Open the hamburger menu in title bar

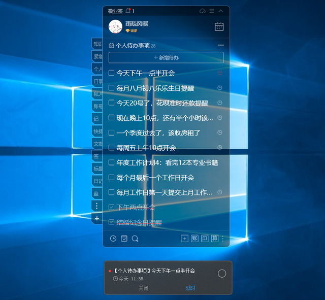(212, 11)
